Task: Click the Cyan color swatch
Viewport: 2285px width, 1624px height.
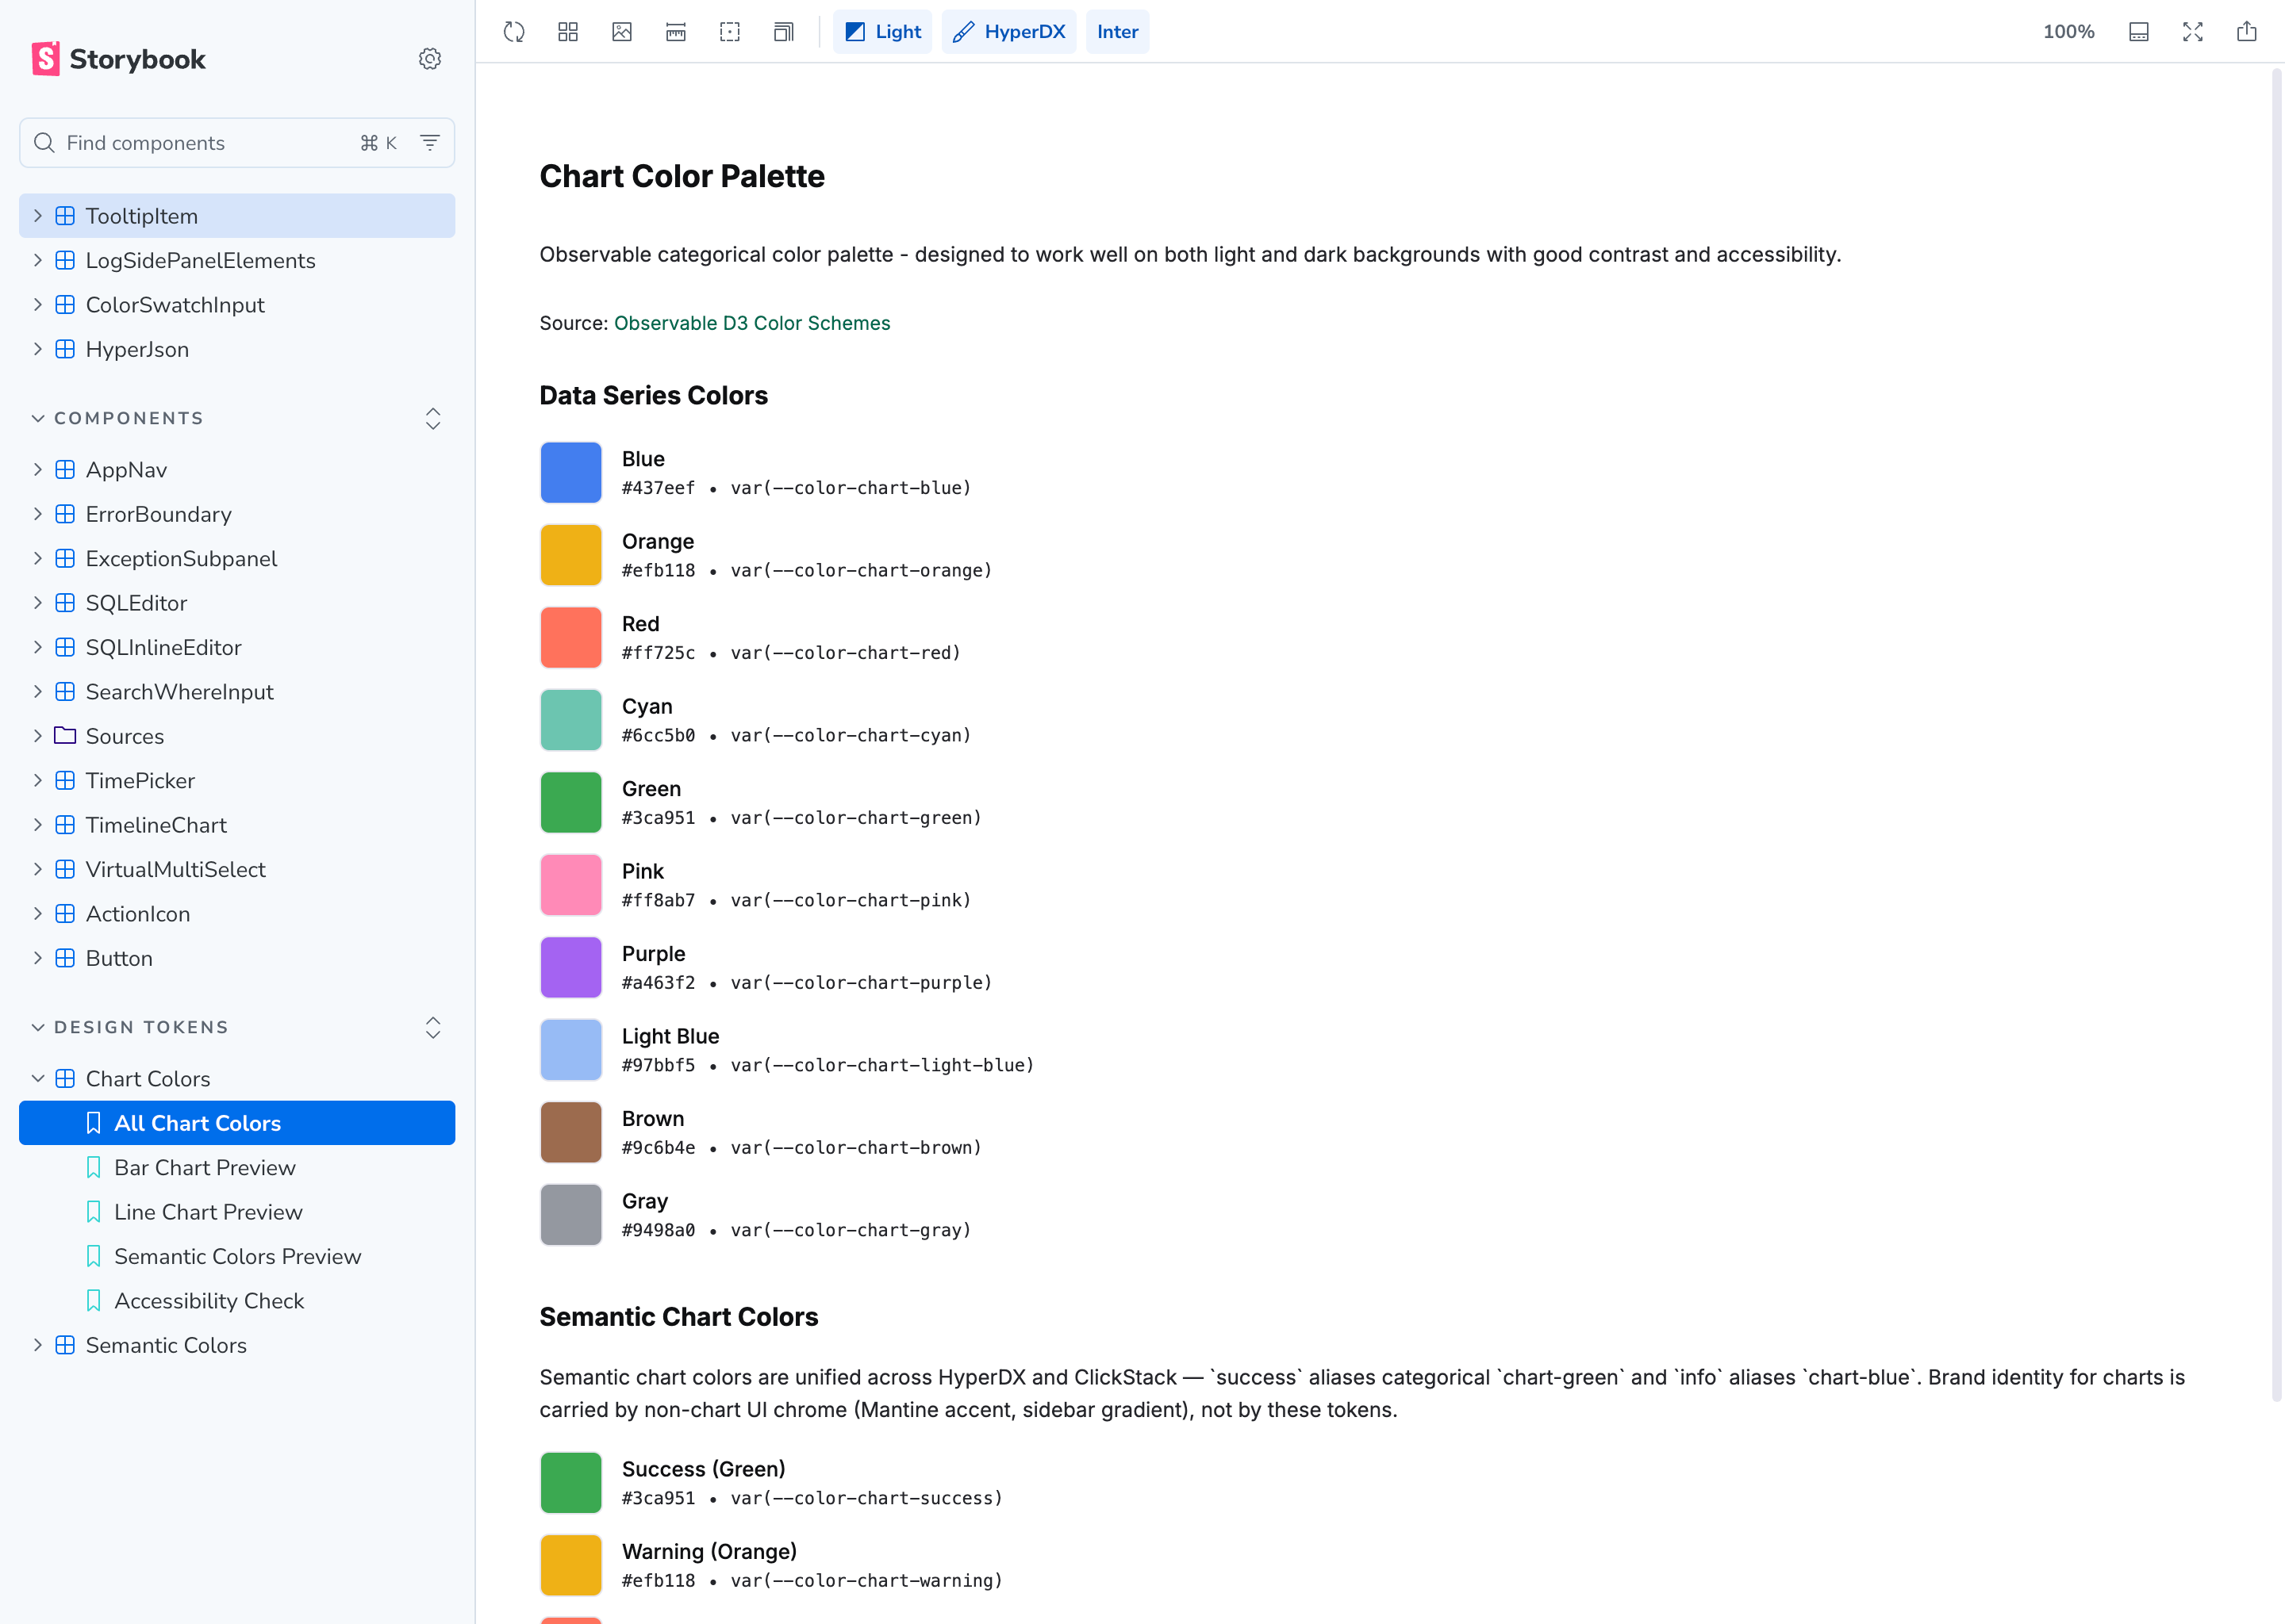Action: 571,720
